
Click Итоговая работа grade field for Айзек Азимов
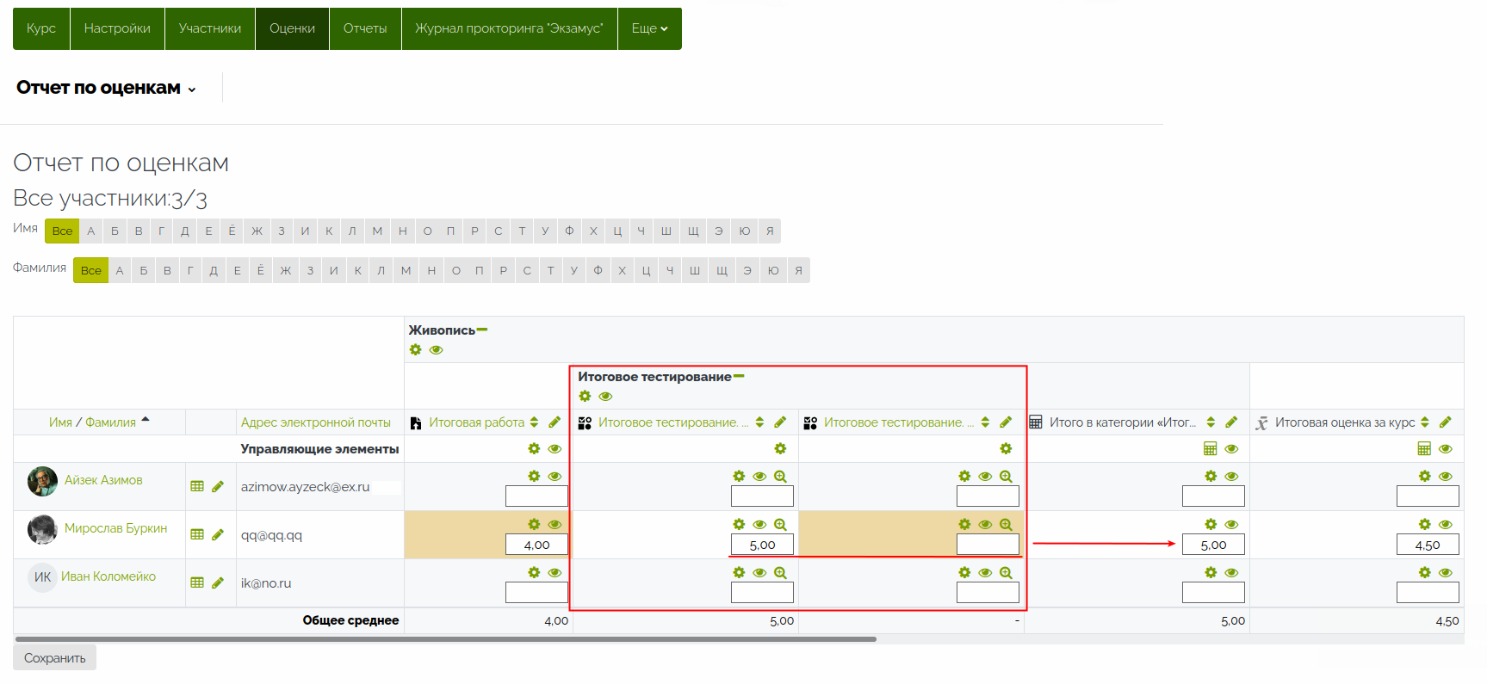tap(536, 496)
